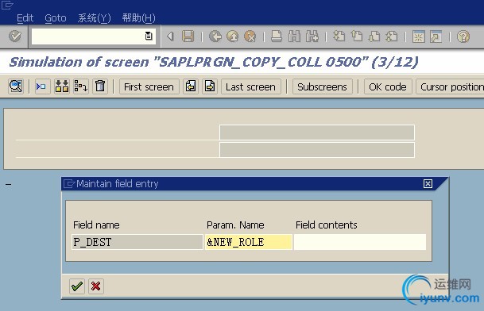Screen dimensions: 484x311
Task: Click the red Cancel icon in toolbar
Action: (x=250, y=36)
